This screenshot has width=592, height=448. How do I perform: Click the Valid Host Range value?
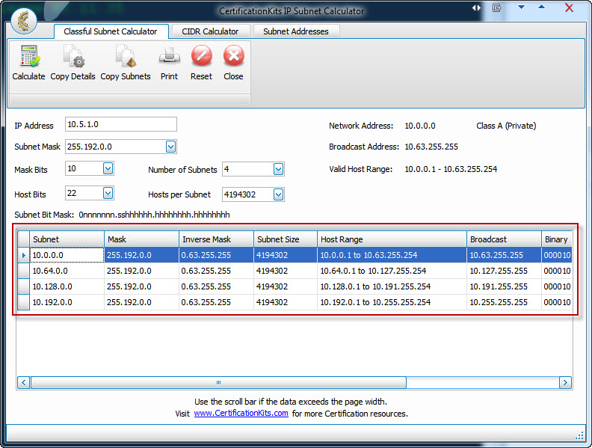pyautogui.click(x=451, y=169)
